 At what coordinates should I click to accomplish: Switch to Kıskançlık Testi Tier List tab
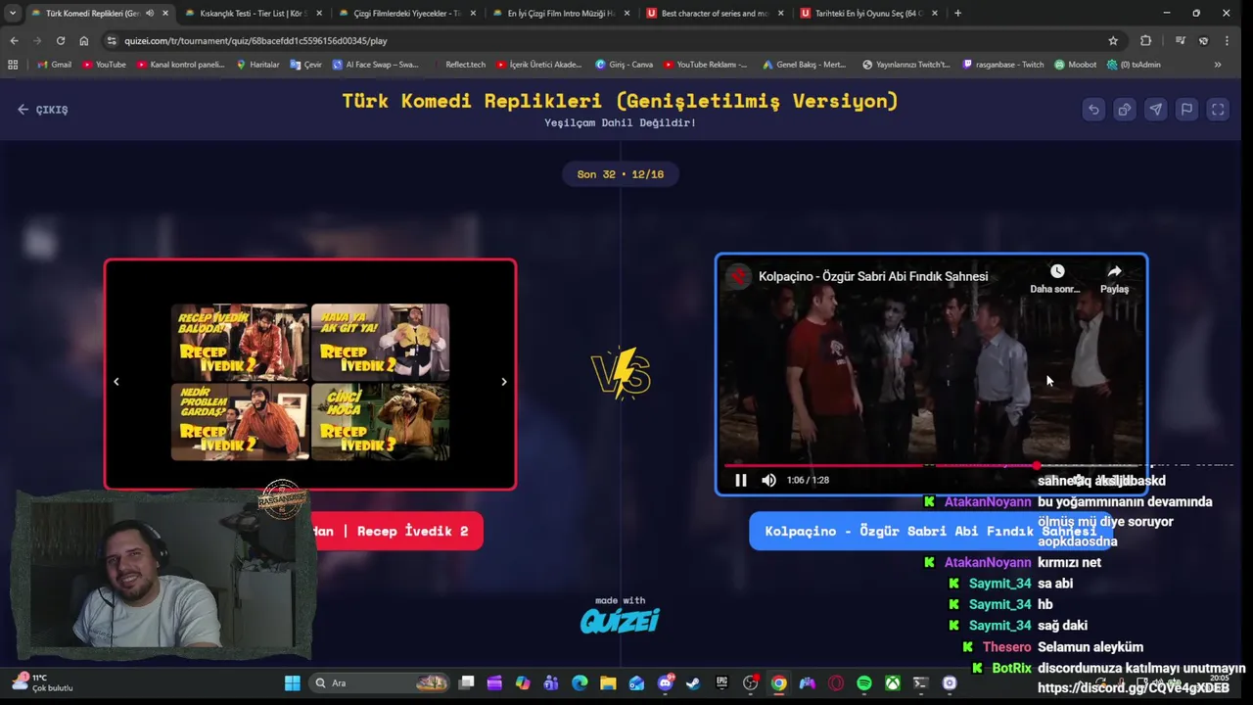click(x=253, y=14)
